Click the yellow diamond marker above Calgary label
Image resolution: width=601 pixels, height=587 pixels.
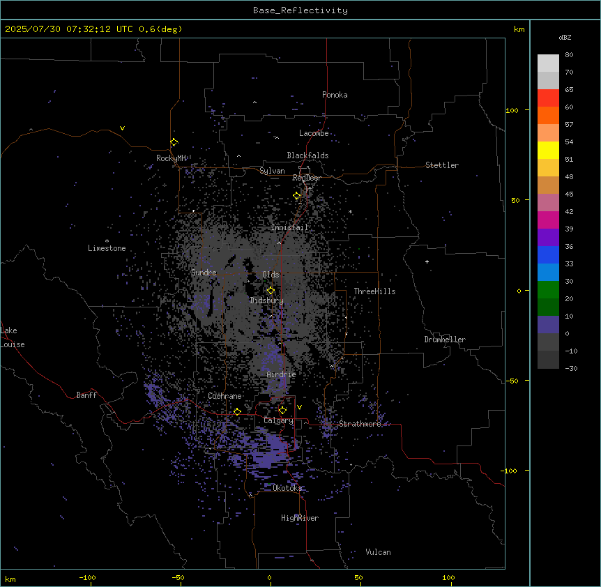click(282, 411)
